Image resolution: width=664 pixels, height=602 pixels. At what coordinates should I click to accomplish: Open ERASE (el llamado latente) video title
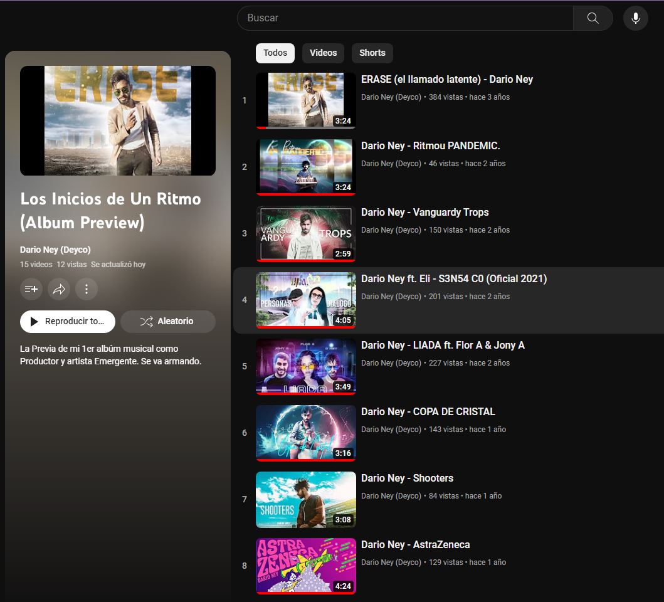[447, 80]
